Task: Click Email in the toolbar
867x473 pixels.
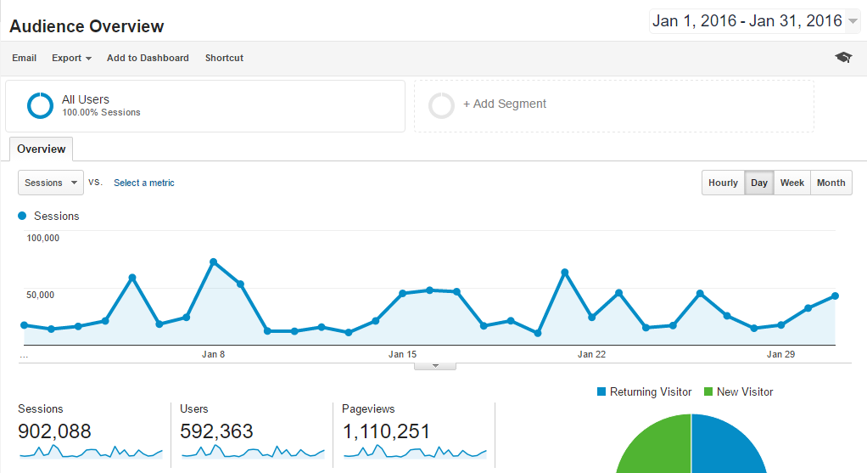Action: tap(25, 58)
